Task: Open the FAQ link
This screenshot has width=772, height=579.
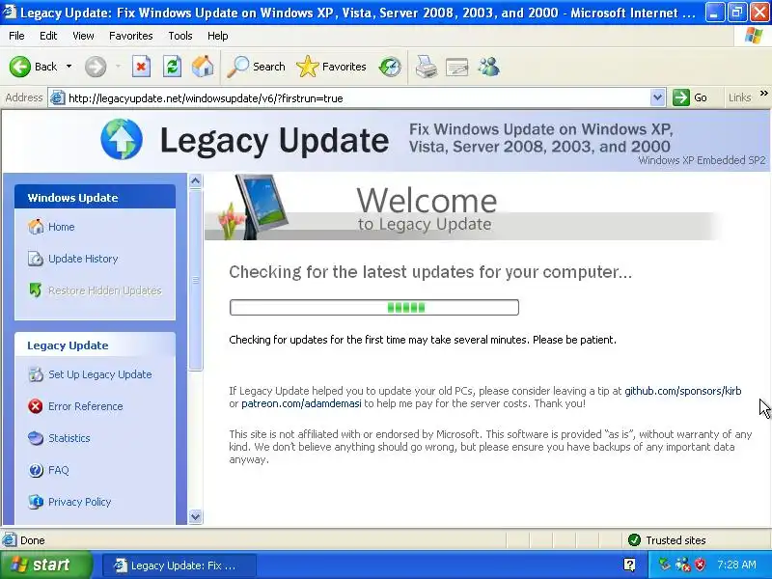Action: point(59,470)
